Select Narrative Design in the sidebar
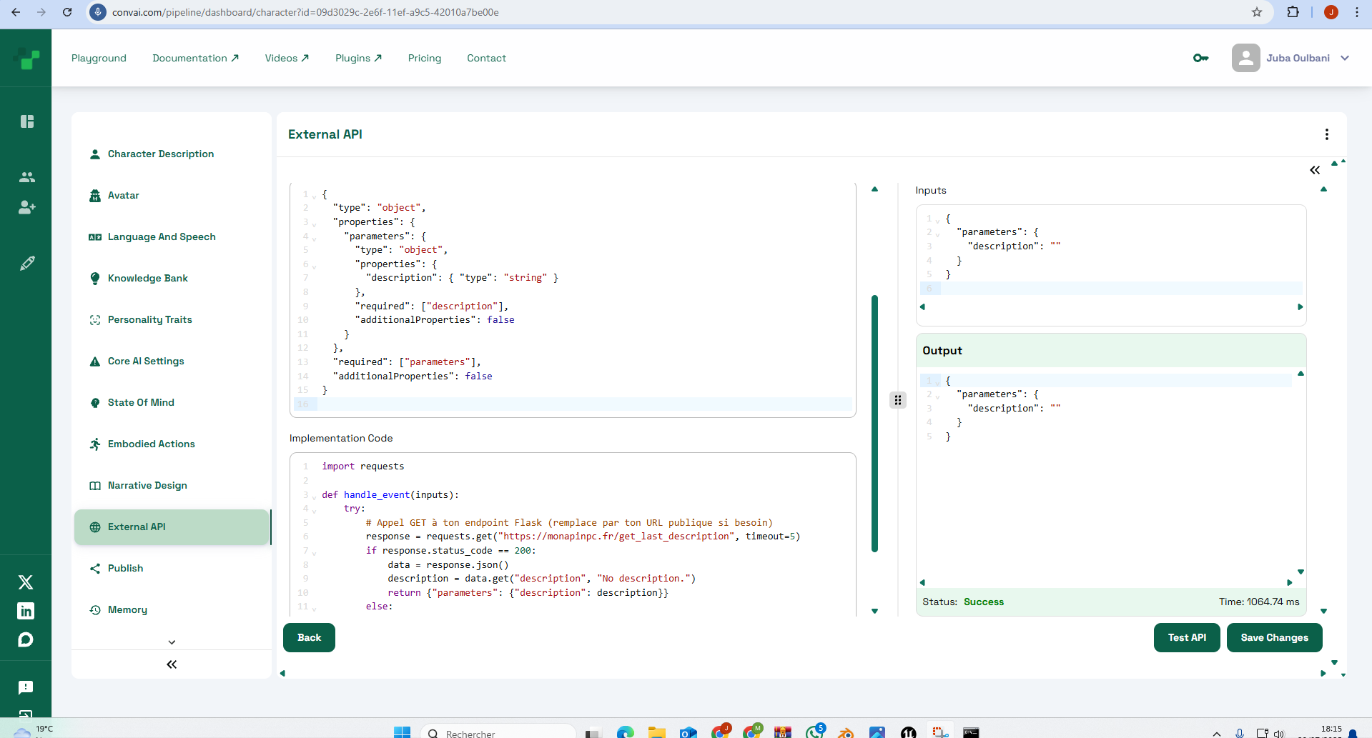The width and height of the screenshot is (1372, 738). click(147, 485)
